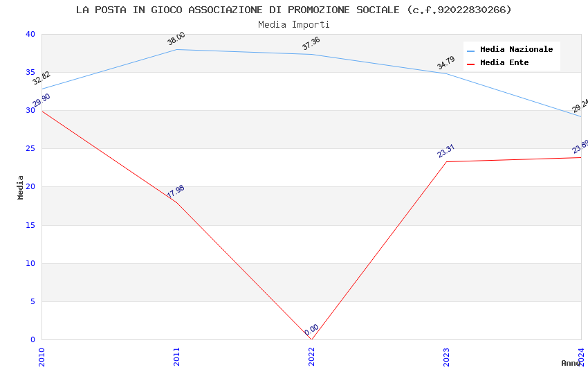Click the 23.31 data point label
588x381 pixels.
click(x=446, y=151)
